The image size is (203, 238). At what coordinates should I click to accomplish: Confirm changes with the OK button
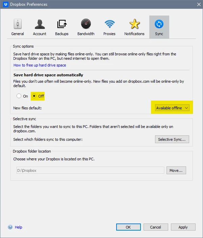coord(128,227)
